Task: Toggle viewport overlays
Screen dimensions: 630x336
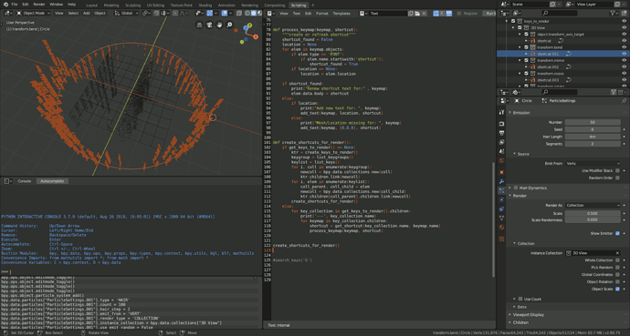Action: [x=225, y=14]
